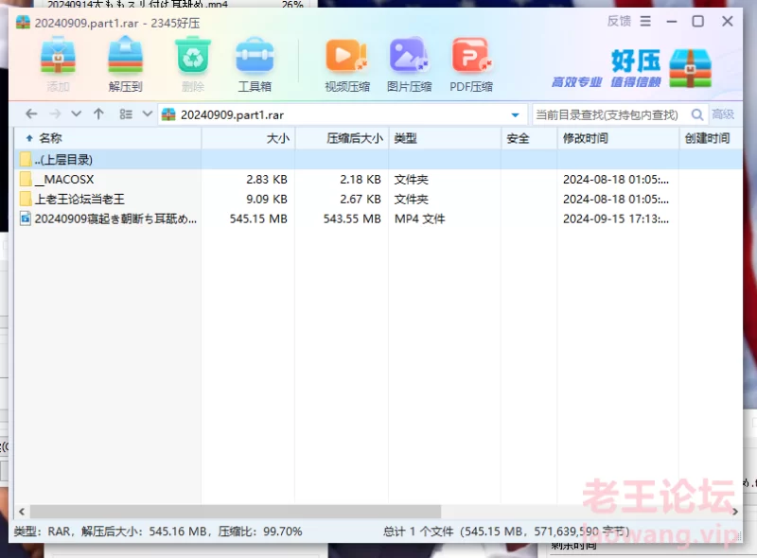Click the 9.09 KB size cell

pyautogui.click(x=267, y=199)
